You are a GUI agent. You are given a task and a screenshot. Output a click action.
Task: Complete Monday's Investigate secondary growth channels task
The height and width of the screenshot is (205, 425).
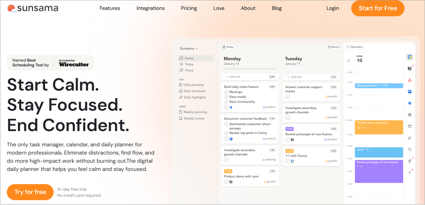click(x=227, y=160)
